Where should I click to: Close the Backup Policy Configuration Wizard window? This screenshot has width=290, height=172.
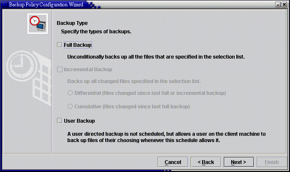tap(284, 4)
